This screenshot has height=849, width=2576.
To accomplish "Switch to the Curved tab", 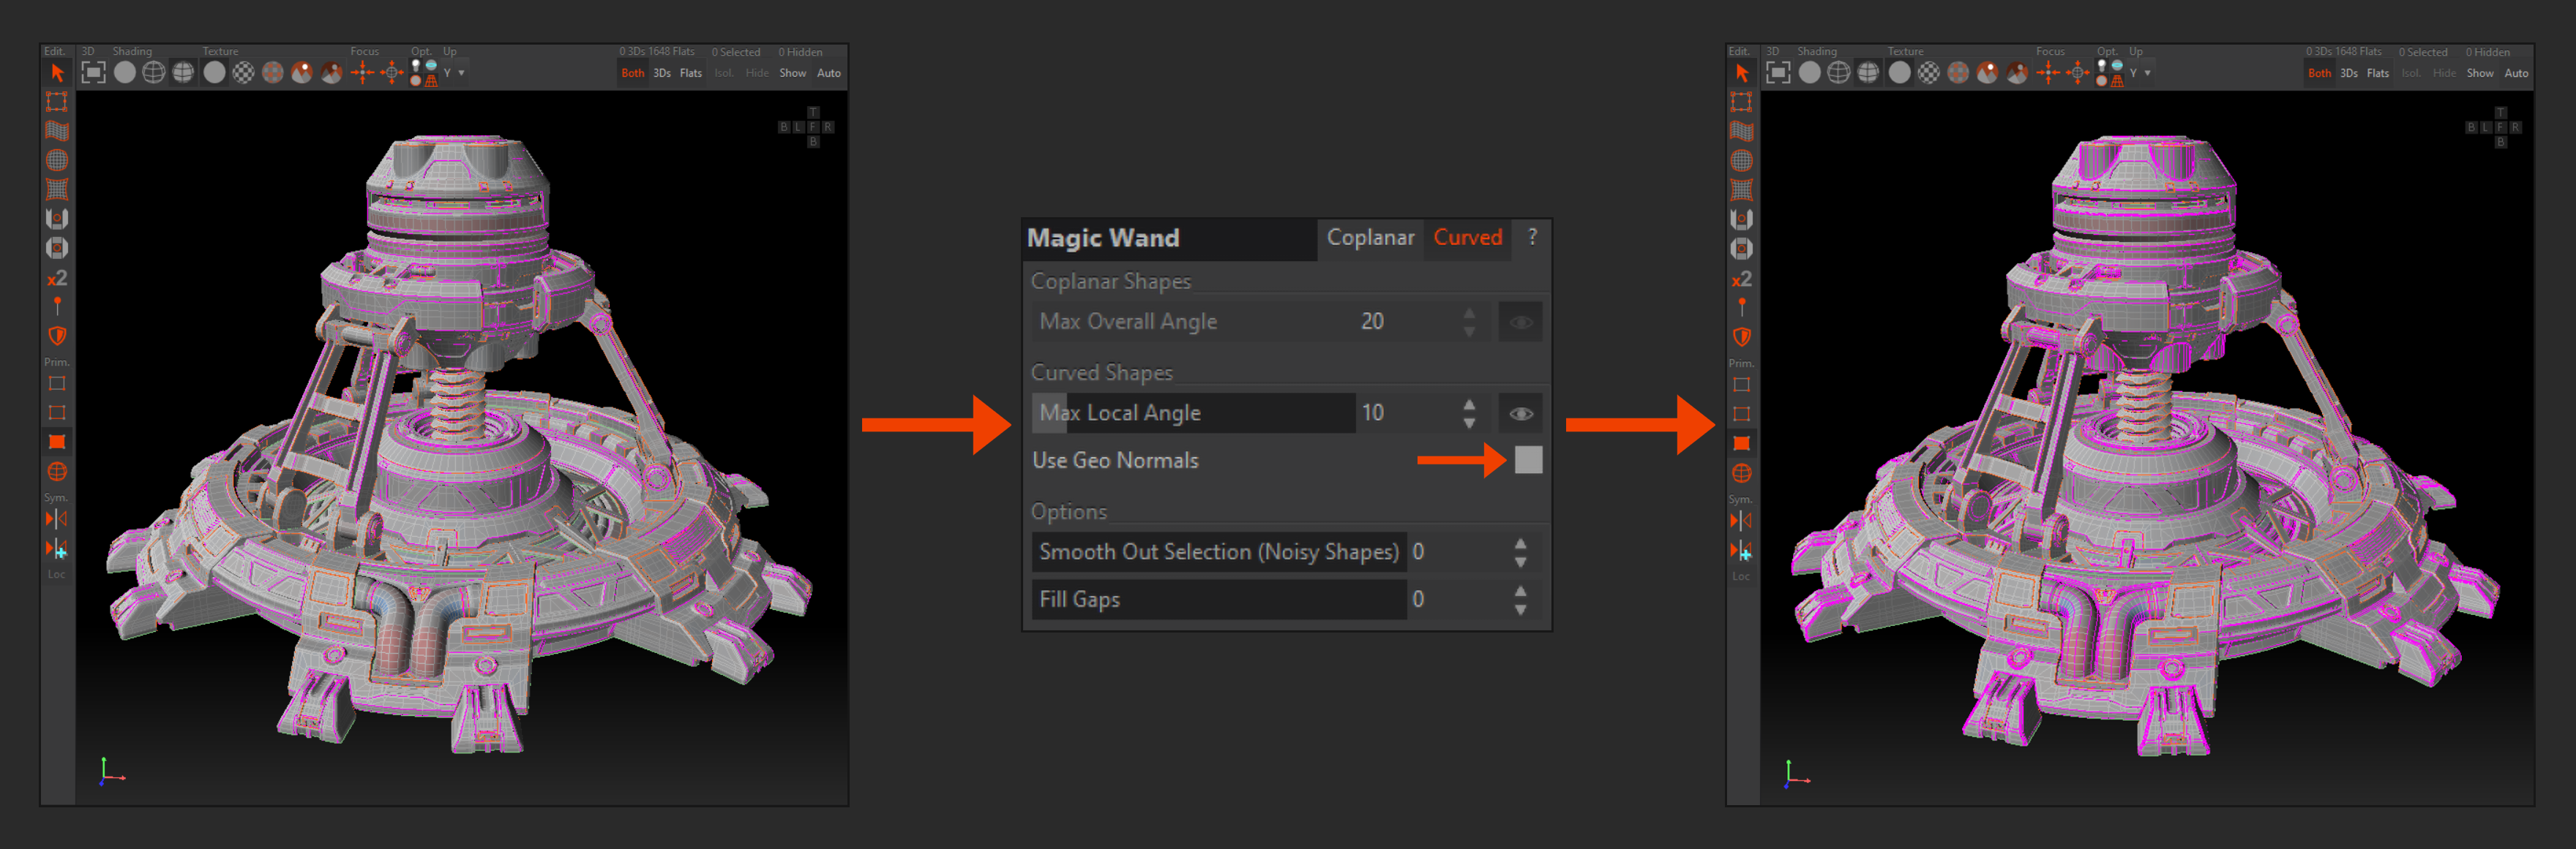I will point(1467,238).
